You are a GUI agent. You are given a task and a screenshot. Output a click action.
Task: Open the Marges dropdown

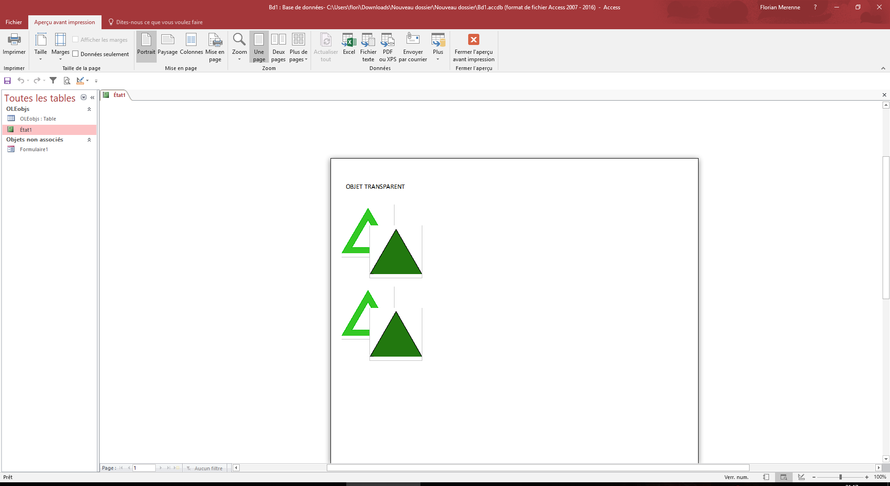tap(60, 46)
